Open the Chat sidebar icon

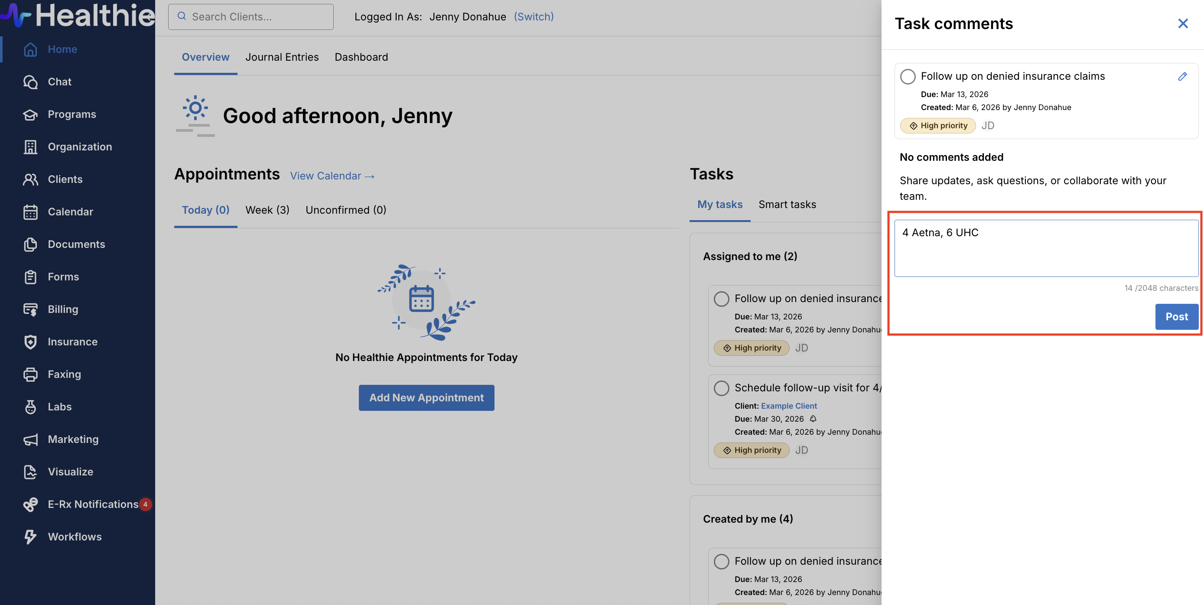[30, 82]
